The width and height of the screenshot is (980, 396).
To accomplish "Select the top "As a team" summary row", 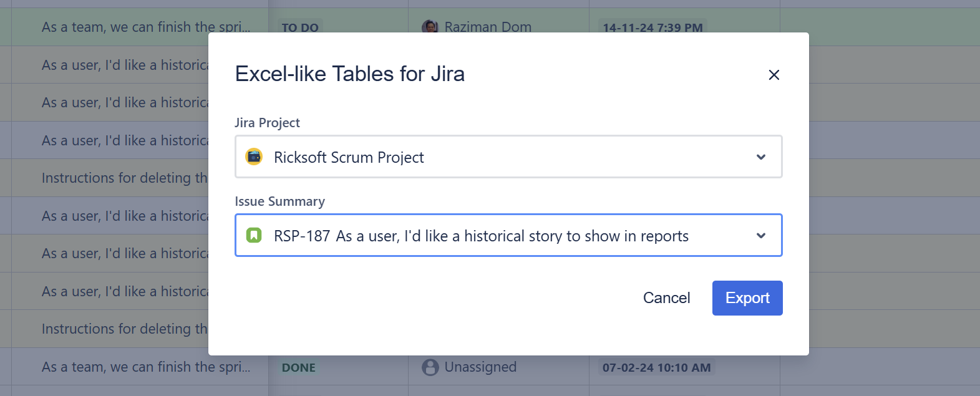I will point(145,27).
